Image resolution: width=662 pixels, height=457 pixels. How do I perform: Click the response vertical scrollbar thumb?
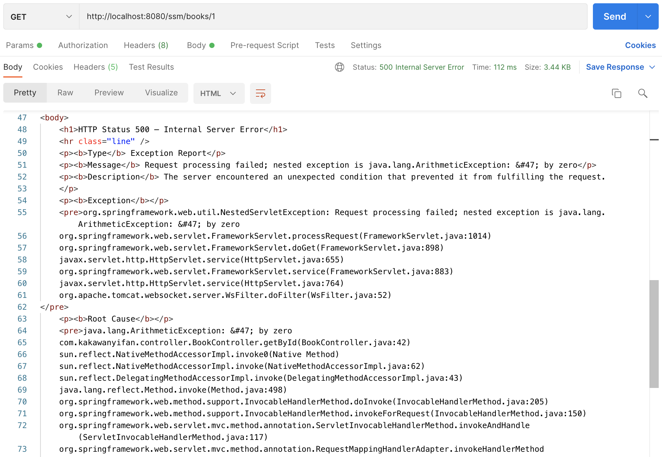[654, 334]
